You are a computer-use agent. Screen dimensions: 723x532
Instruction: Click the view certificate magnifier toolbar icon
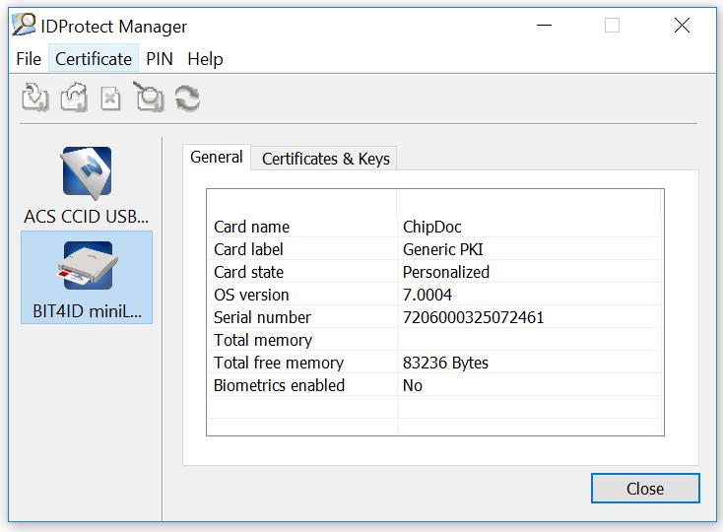149,97
